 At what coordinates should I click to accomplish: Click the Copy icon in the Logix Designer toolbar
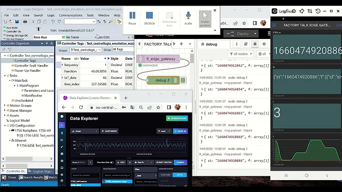point(39,21)
